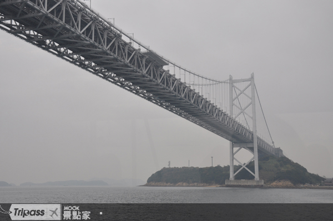Viewport: 333px width, 221px height.
Task: Click the calm sea water surface
Action: pyautogui.click(x=167, y=194)
